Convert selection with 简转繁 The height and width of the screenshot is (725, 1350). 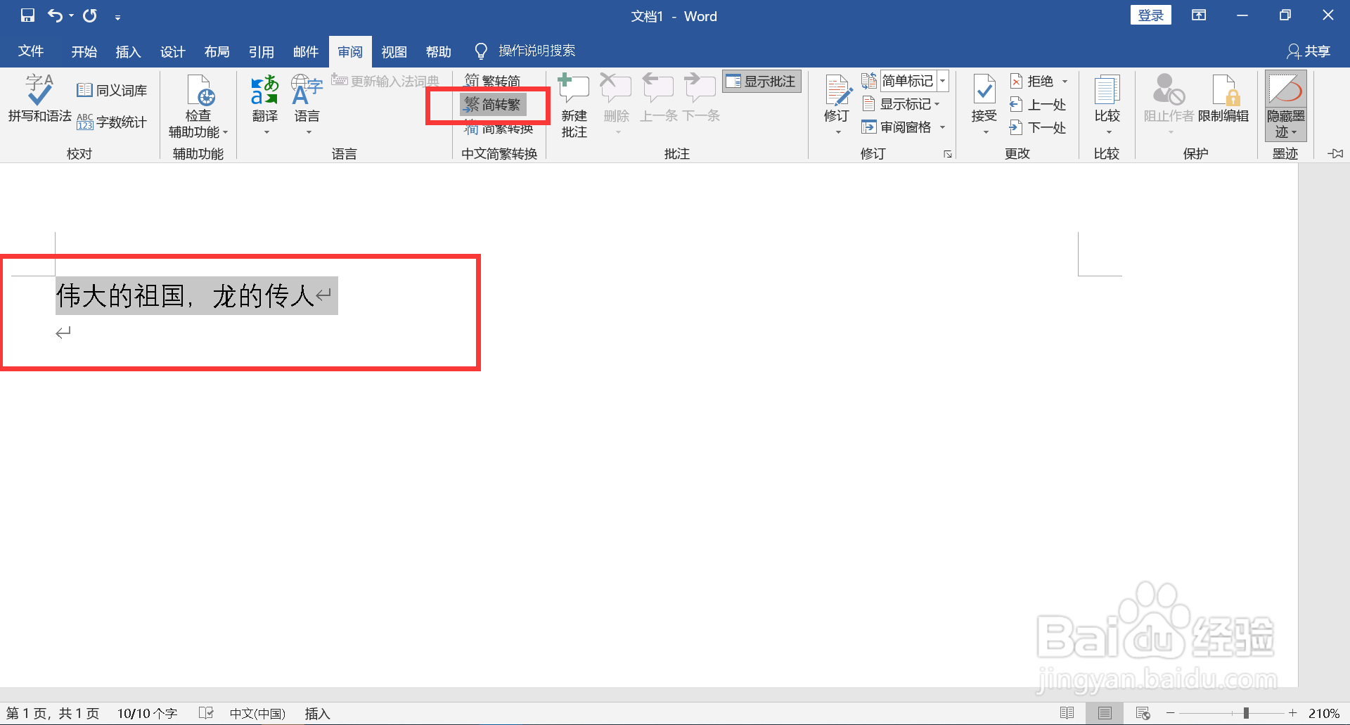click(493, 105)
